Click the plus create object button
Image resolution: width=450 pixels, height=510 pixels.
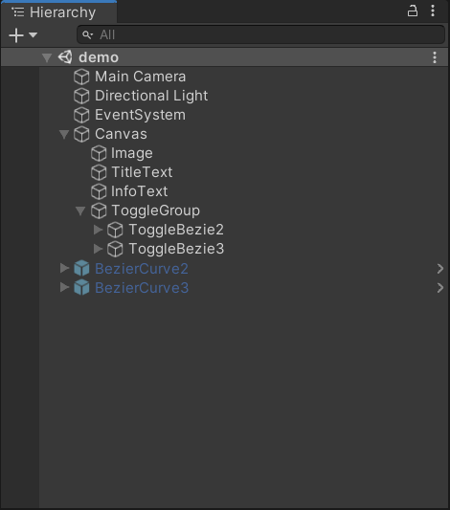click(x=16, y=35)
